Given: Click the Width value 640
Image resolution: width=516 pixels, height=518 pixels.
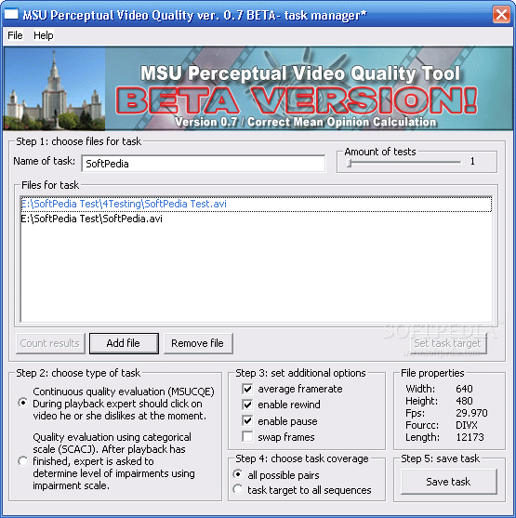Looking at the screenshot, I should 464,389.
